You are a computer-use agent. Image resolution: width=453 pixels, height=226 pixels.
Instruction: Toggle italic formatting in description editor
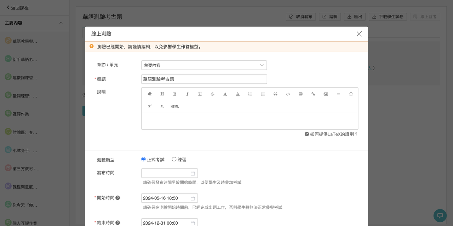click(x=187, y=94)
